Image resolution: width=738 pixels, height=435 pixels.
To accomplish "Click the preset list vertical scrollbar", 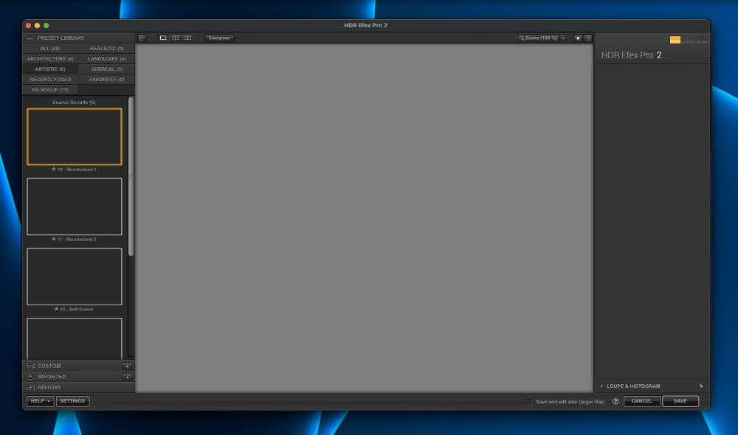I will [x=131, y=176].
